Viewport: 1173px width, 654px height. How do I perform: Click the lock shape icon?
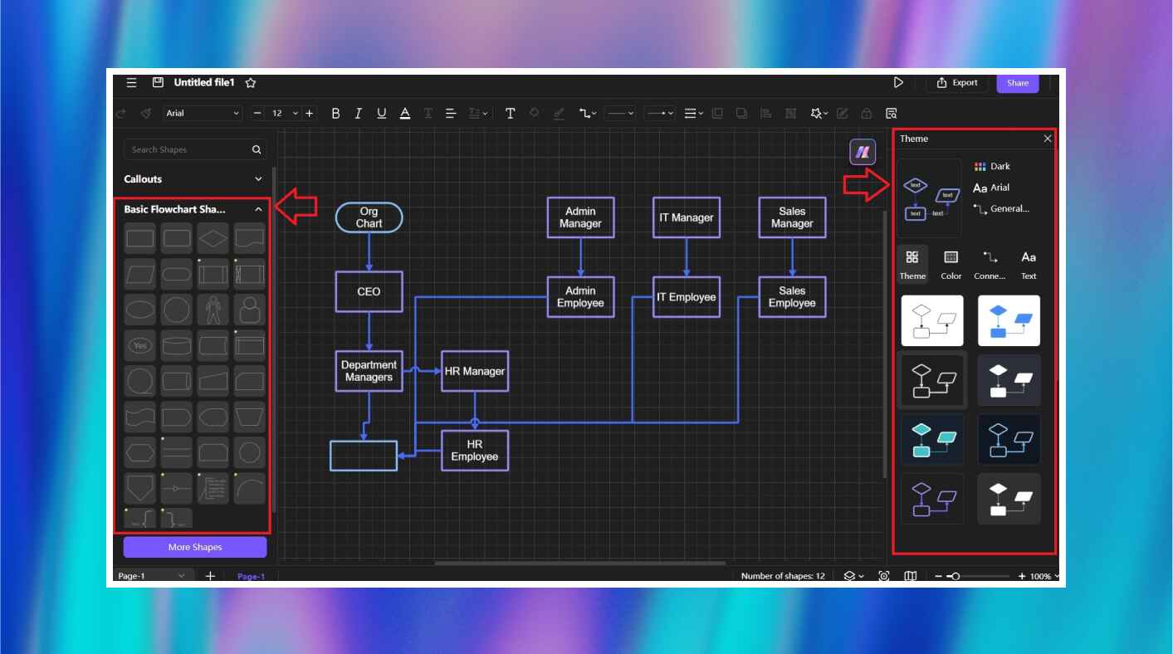pyautogui.click(x=867, y=113)
